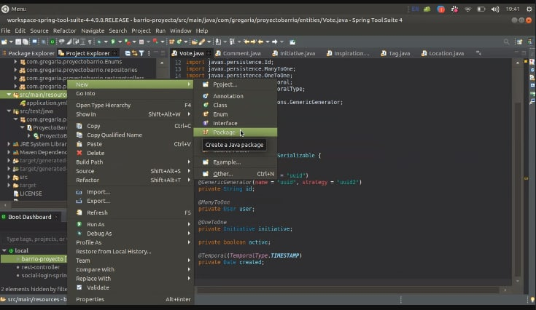
Task: Expand the com.gregaria.proyectobarrio.repositories package
Action: tap(15, 70)
